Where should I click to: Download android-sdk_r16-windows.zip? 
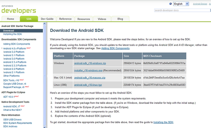pos(90,63)
